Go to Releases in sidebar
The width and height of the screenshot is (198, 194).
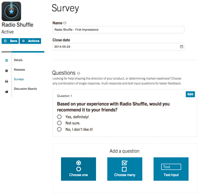pos(19,69)
